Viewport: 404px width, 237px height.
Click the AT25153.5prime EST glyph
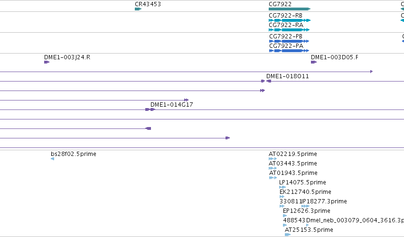pyautogui.click(x=288, y=235)
